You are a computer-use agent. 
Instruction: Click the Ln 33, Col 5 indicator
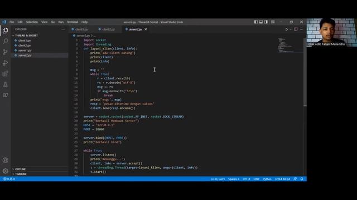(218, 179)
